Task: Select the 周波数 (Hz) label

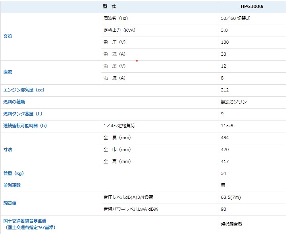Action: [x=116, y=18]
